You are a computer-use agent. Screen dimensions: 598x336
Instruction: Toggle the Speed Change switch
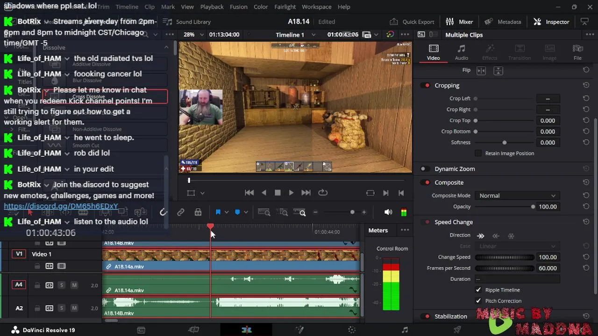426,222
